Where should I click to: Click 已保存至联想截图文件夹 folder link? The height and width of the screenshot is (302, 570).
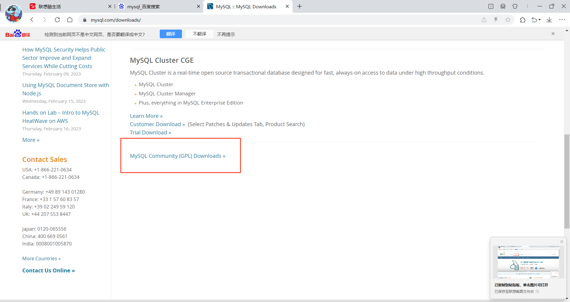517,292
